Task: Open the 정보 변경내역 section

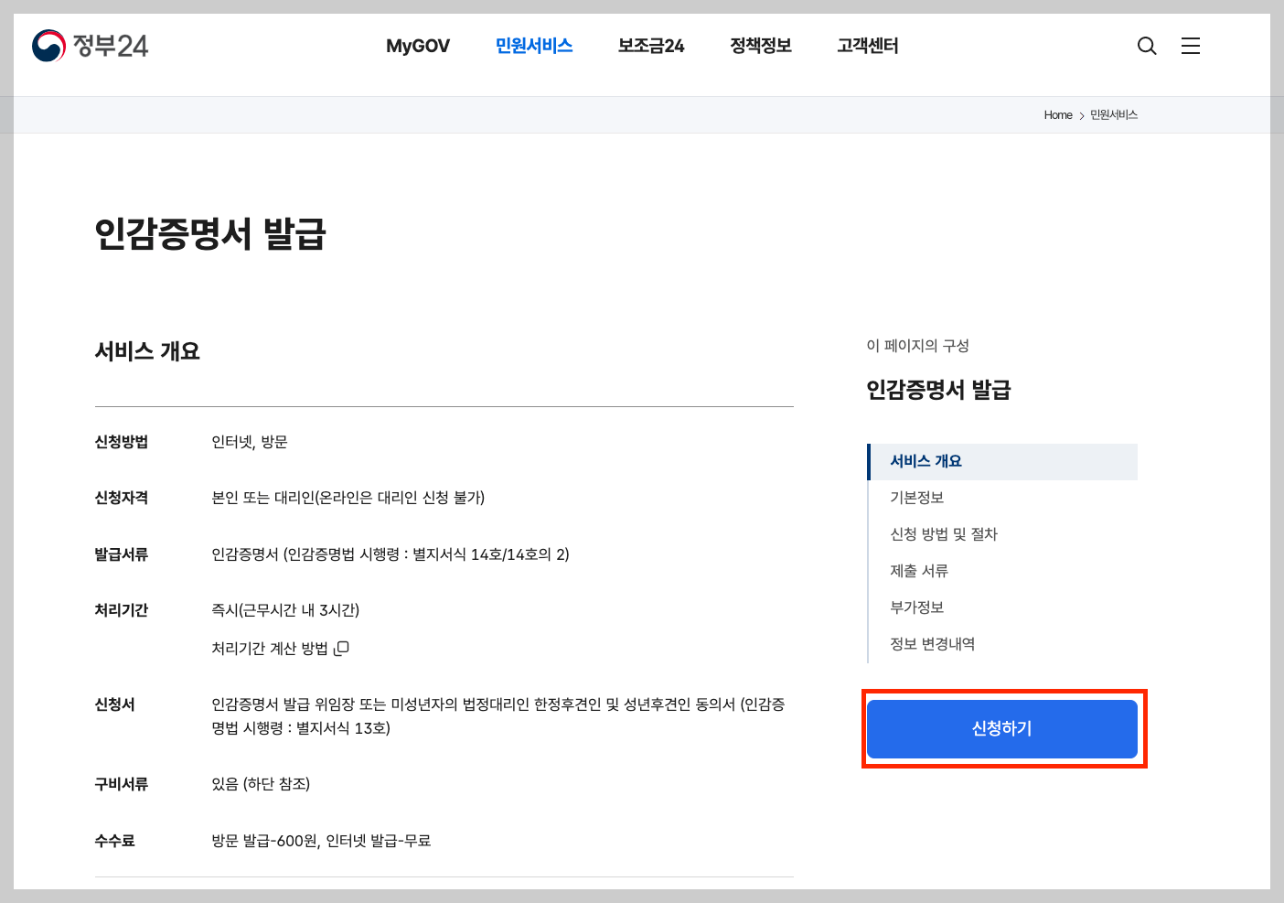Action: point(933,643)
